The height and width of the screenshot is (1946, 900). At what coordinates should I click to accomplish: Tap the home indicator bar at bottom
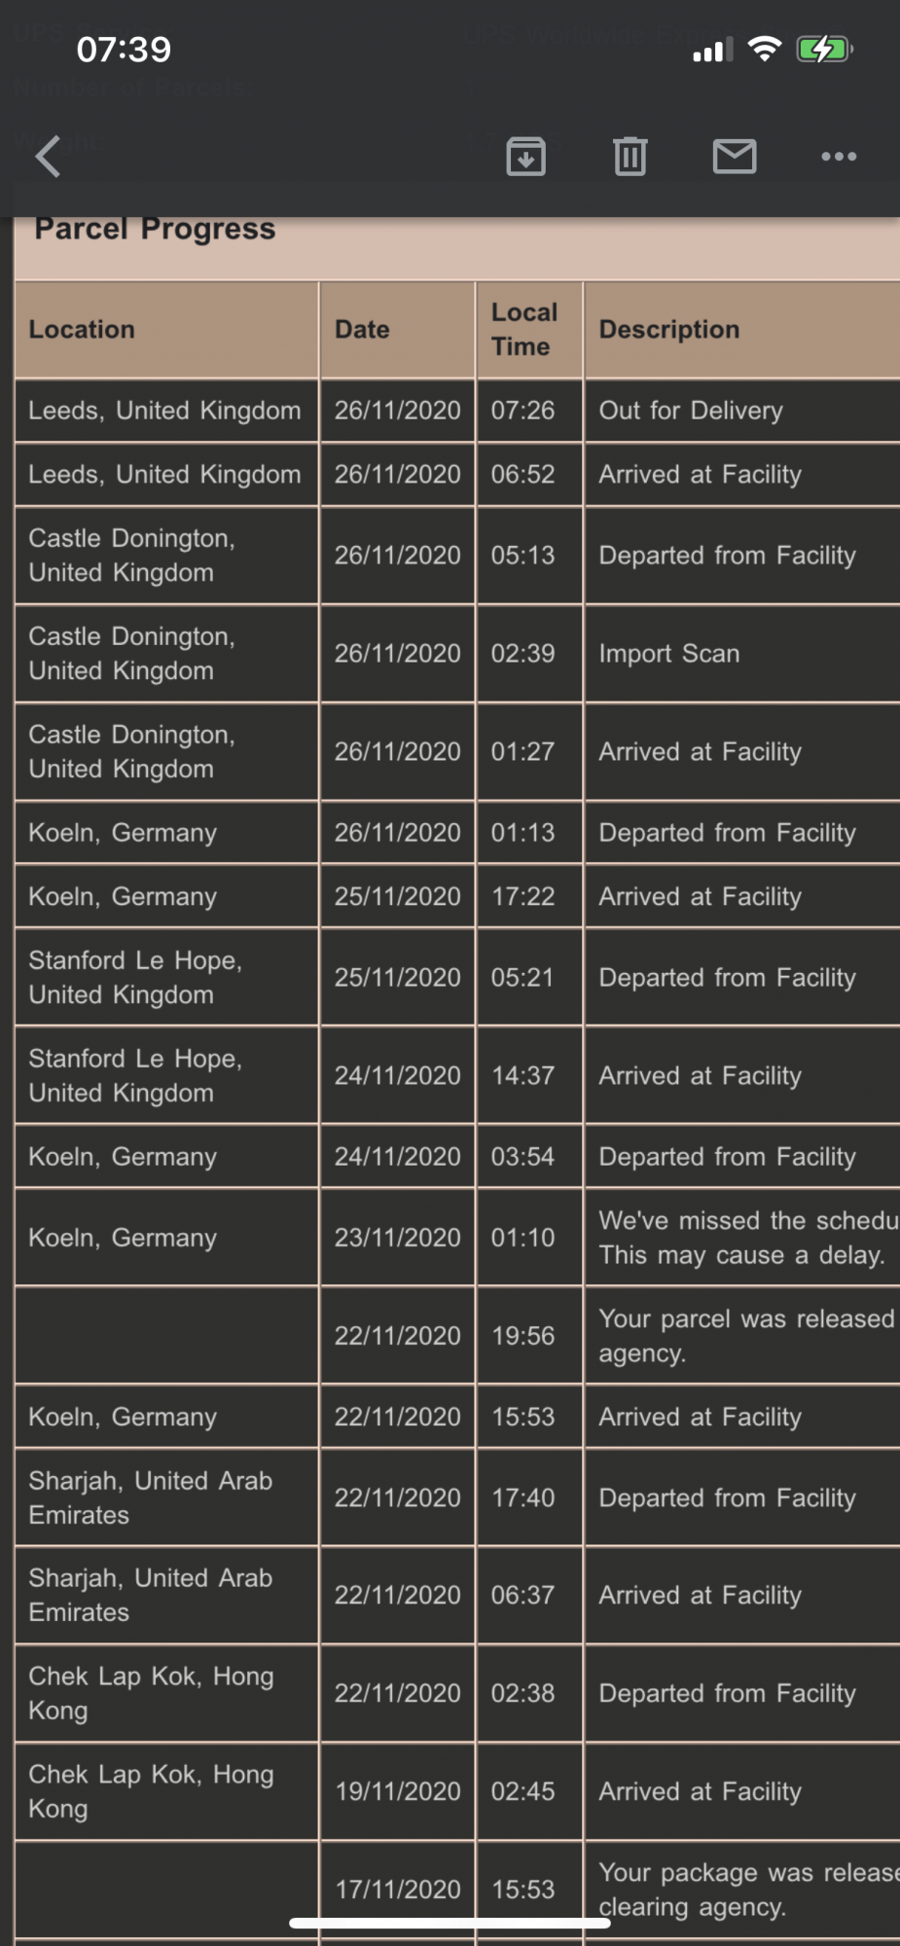point(450,1923)
